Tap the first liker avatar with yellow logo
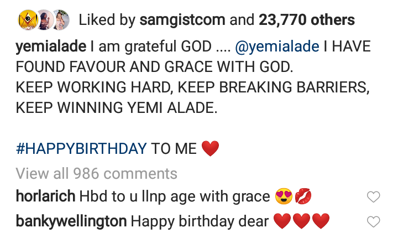 (25, 21)
